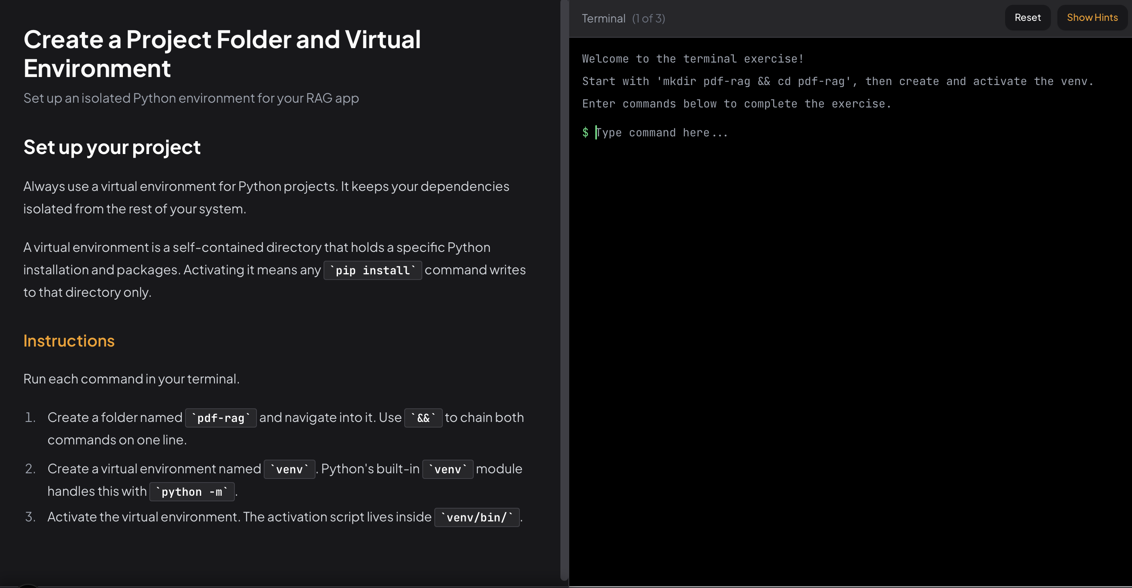The image size is (1132, 588).
Task: Click the main lesson title heading
Action: (x=222, y=54)
